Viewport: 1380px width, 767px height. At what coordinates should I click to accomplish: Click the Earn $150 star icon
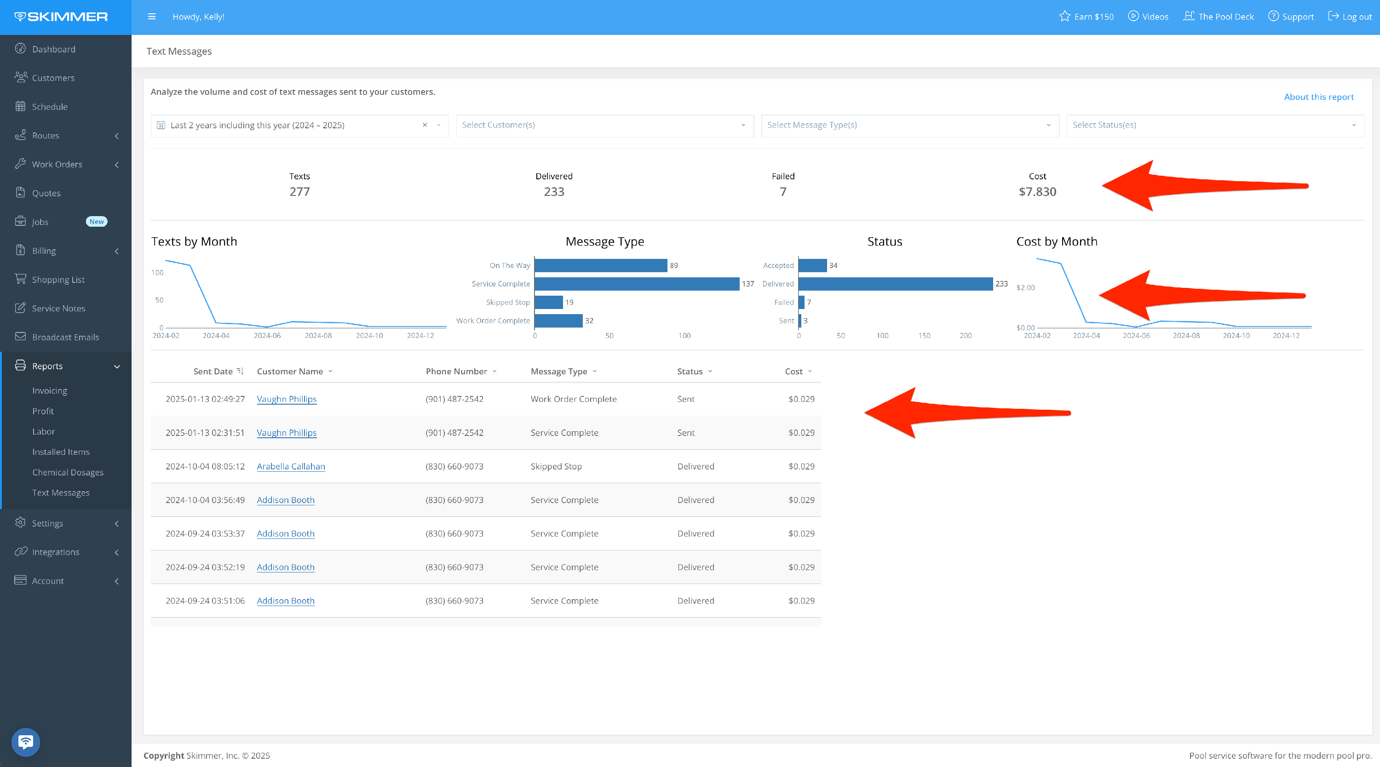click(x=1064, y=17)
